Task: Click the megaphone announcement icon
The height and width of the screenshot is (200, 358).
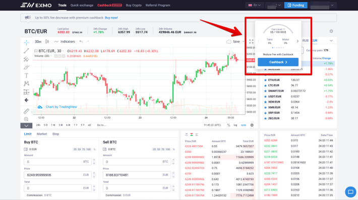Action: pos(28,18)
